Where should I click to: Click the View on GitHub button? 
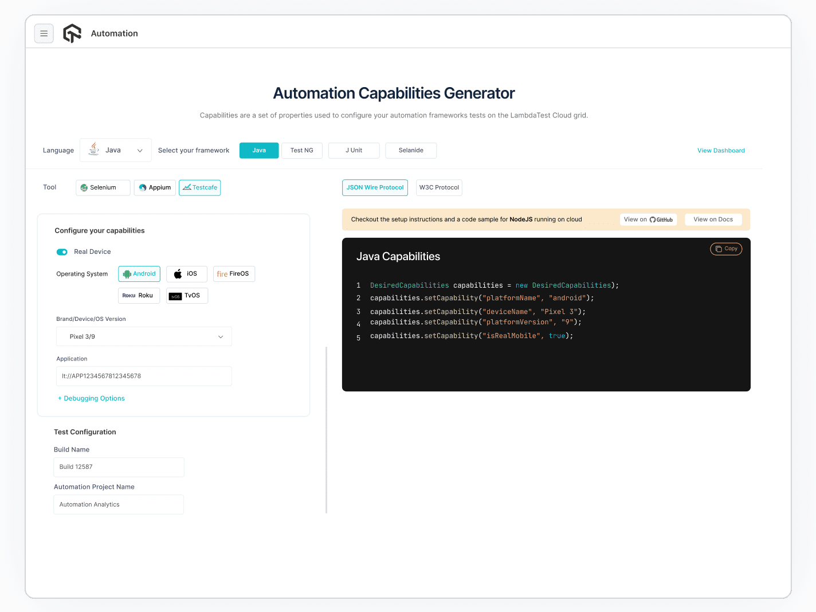648,219
